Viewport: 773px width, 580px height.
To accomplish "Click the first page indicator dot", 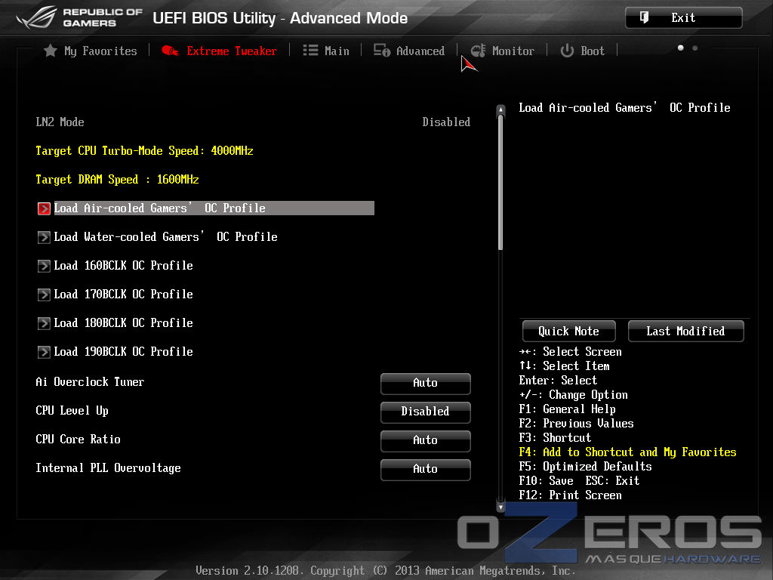I will point(681,48).
